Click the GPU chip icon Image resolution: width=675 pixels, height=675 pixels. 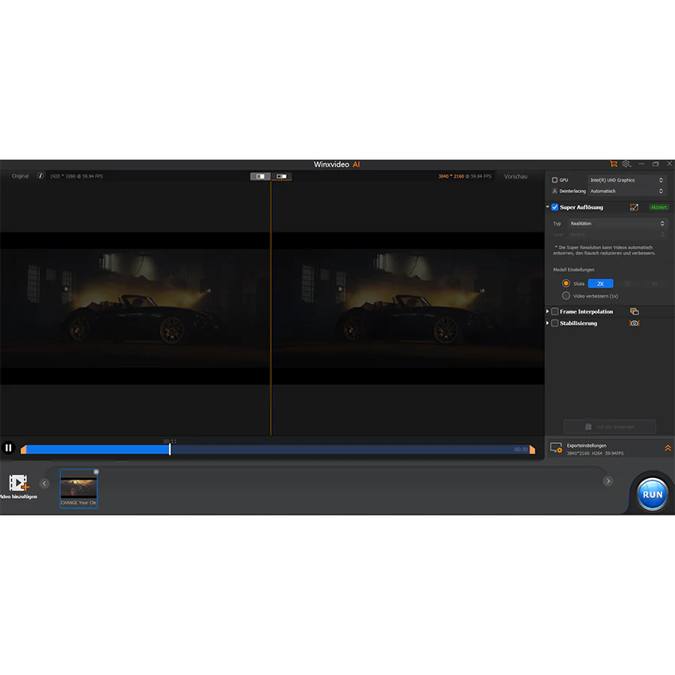(x=555, y=180)
